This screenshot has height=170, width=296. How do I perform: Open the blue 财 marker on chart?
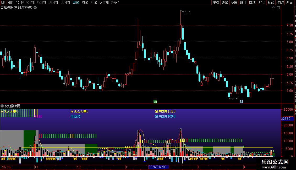pos(241,101)
